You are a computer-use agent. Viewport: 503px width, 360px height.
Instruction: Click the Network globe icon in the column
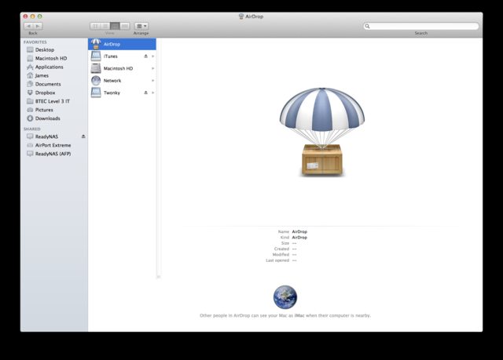coord(96,80)
